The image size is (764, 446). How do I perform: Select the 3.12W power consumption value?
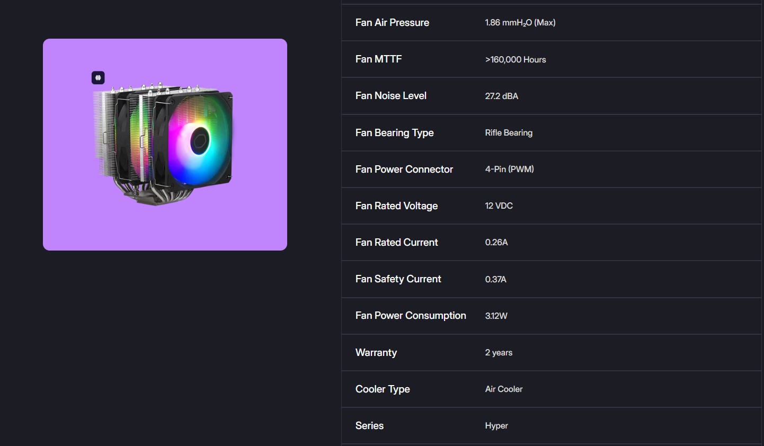(496, 316)
